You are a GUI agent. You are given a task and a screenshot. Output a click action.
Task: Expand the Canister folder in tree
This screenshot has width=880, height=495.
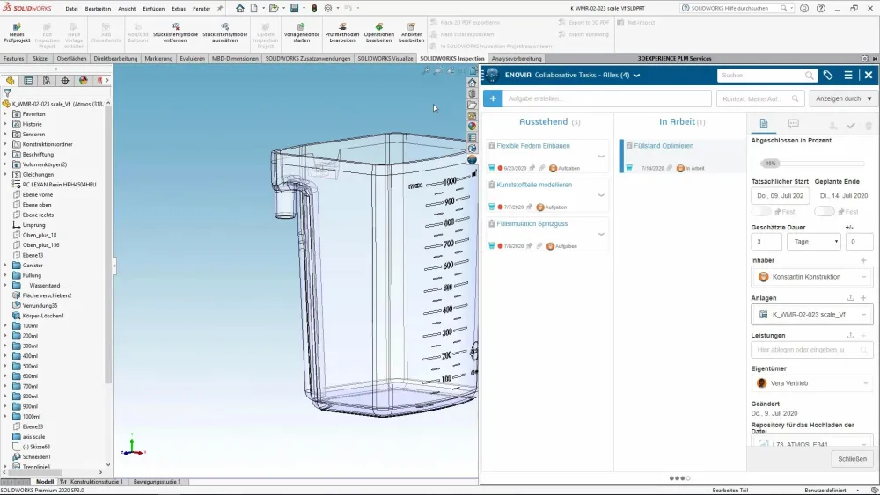click(5, 266)
